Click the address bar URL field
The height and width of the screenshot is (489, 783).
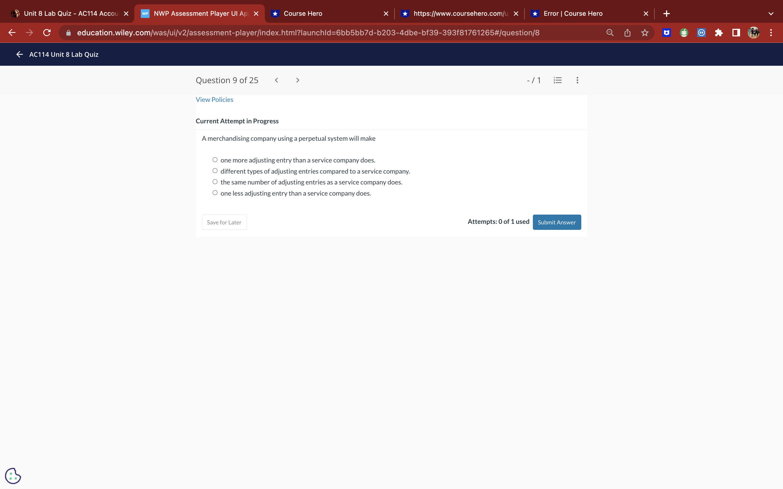(x=307, y=33)
